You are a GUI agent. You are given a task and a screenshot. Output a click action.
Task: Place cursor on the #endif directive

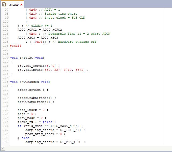click(x=15, y=46)
